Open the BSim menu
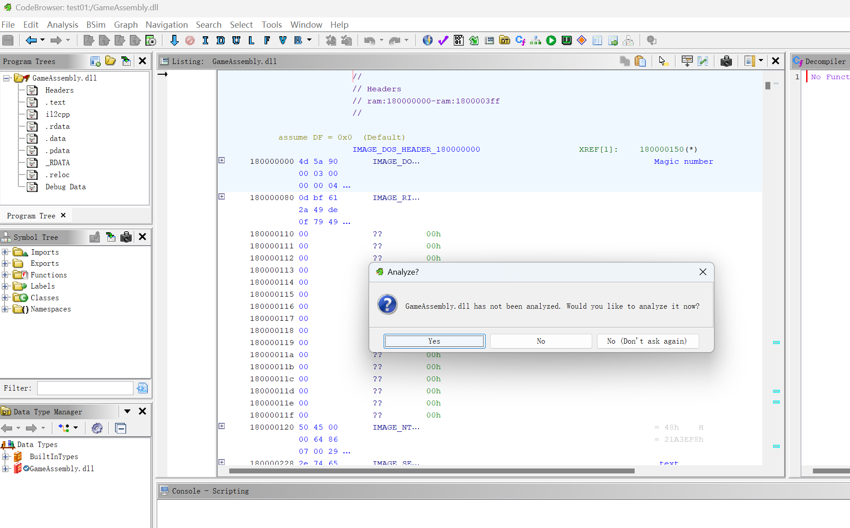The width and height of the screenshot is (850, 528). click(96, 25)
